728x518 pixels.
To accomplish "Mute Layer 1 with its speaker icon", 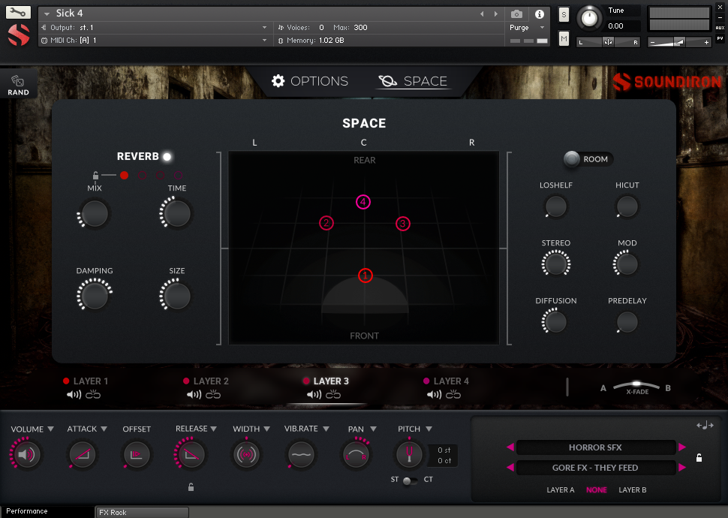I will 74,395.
